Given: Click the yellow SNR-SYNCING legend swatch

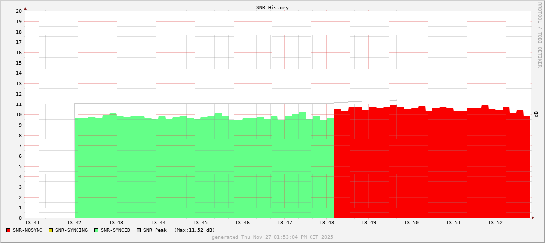Looking at the screenshot, I should [x=51, y=230].
